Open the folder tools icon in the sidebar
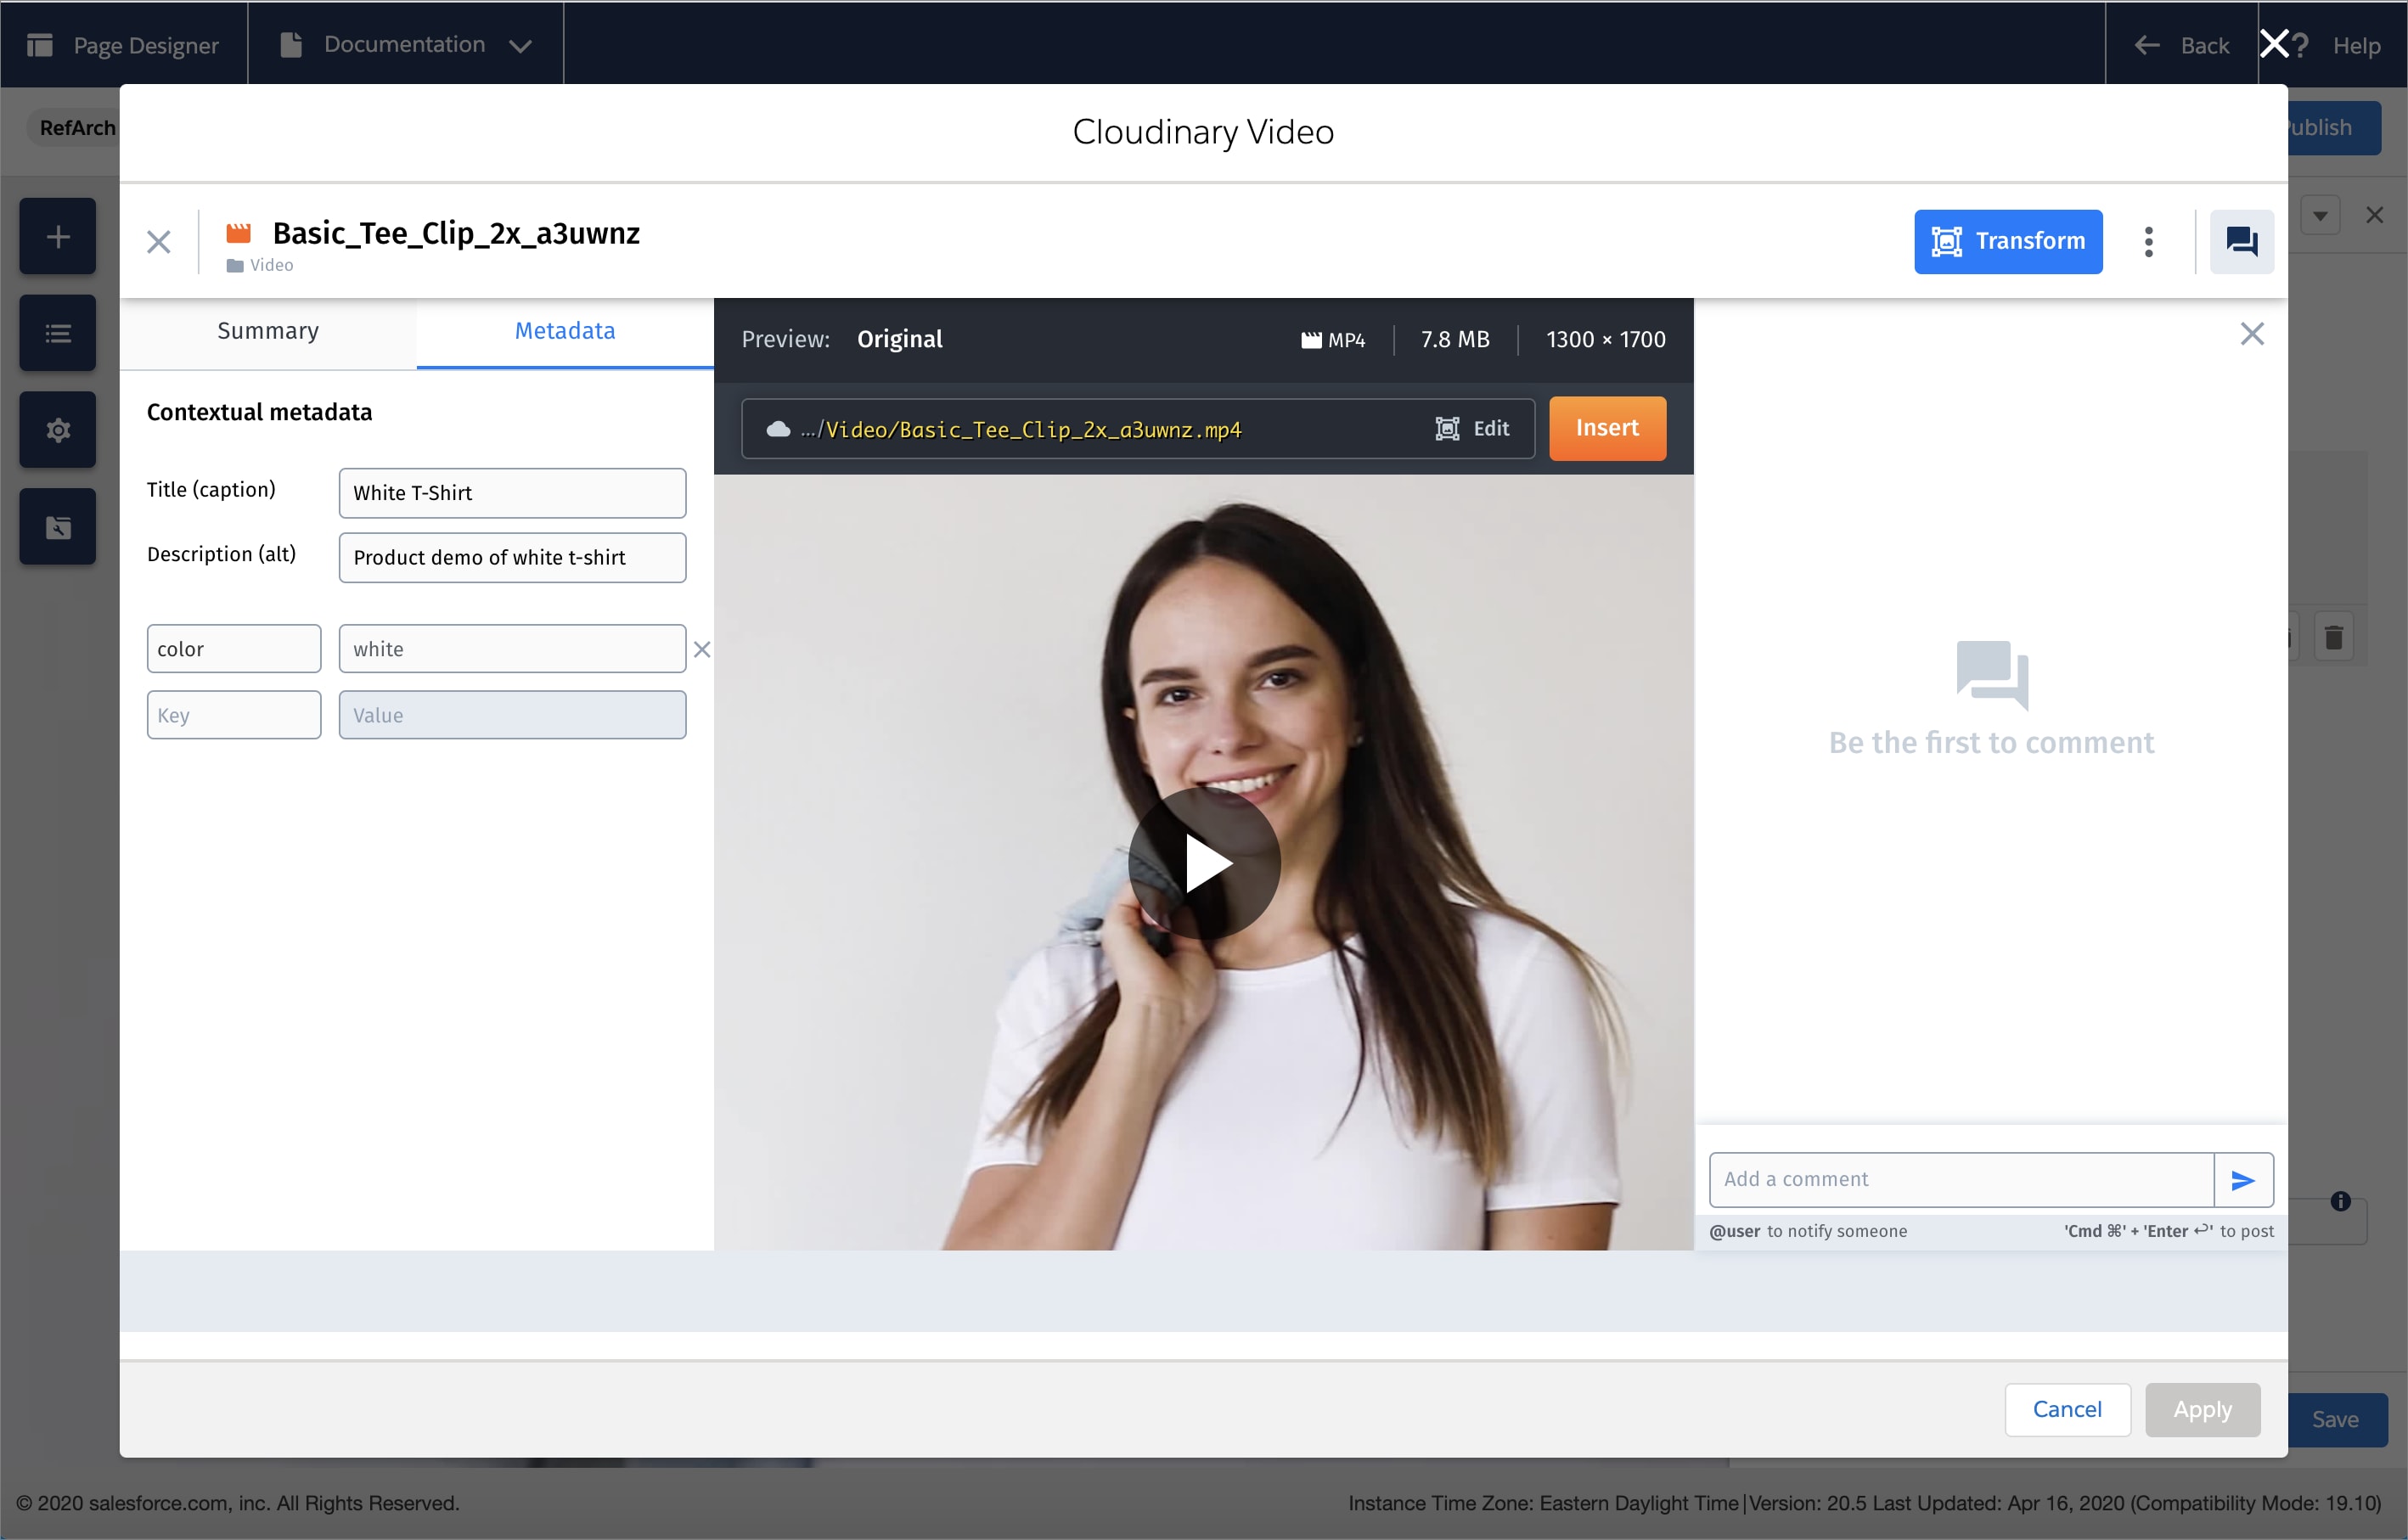 coord(57,526)
